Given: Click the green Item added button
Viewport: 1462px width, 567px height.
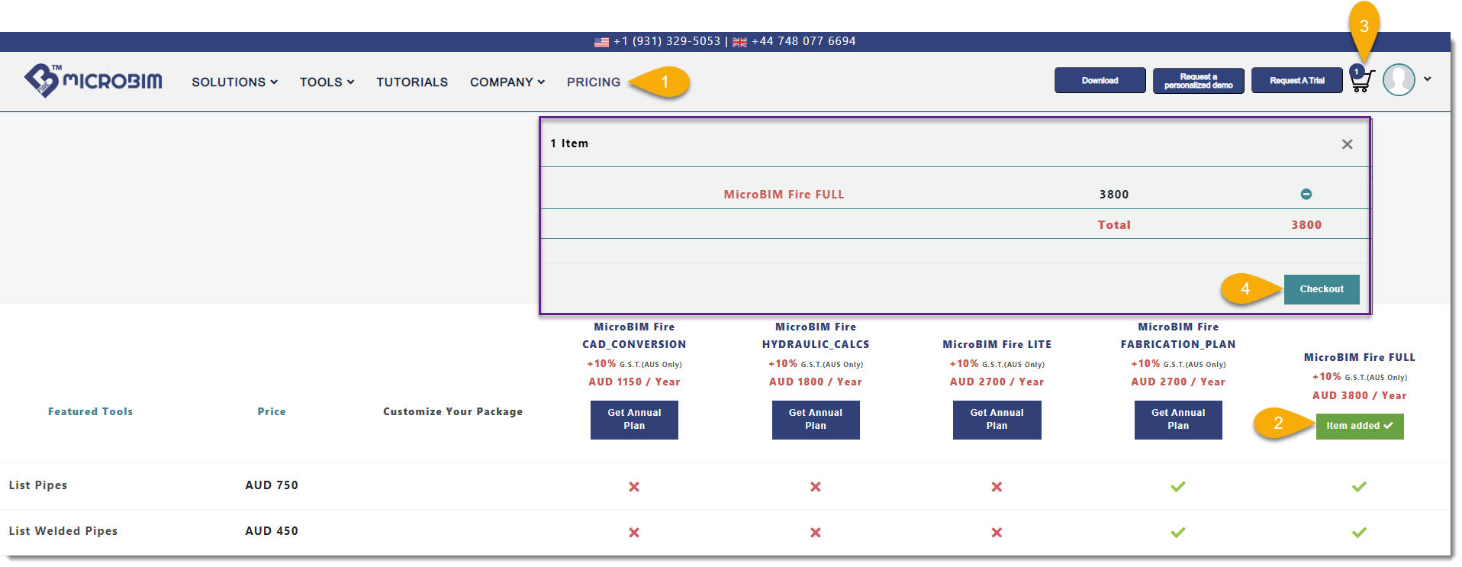Looking at the screenshot, I should [x=1360, y=426].
